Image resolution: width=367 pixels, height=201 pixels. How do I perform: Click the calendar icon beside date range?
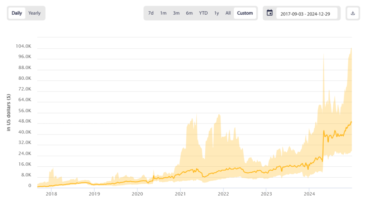point(270,13)
